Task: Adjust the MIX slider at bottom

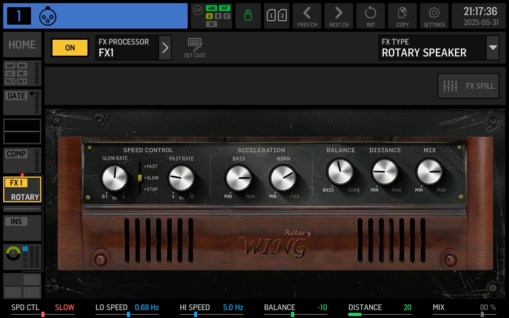Action: coord(482,314)
